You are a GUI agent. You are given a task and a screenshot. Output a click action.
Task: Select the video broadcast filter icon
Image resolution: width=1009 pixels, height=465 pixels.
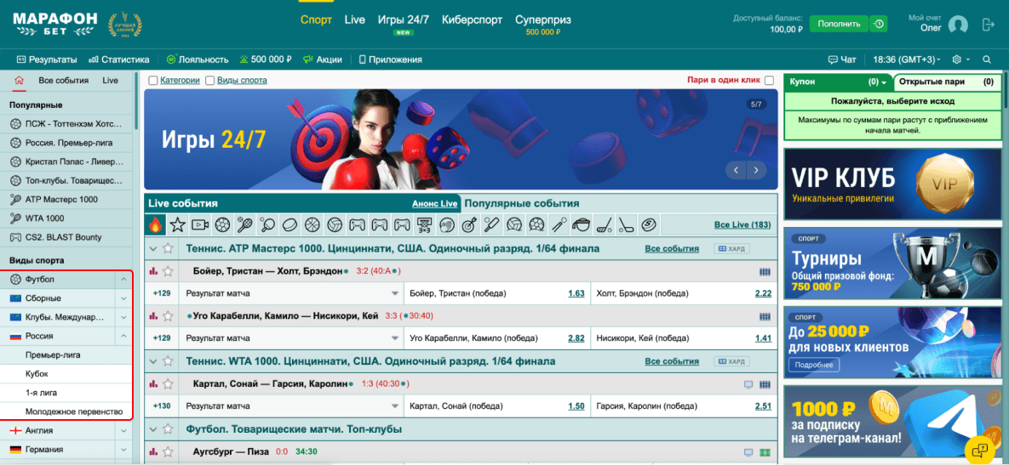(200, 225)
